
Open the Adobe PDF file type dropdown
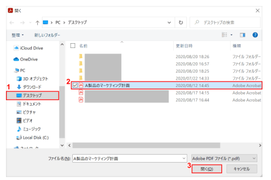[224, 159]
